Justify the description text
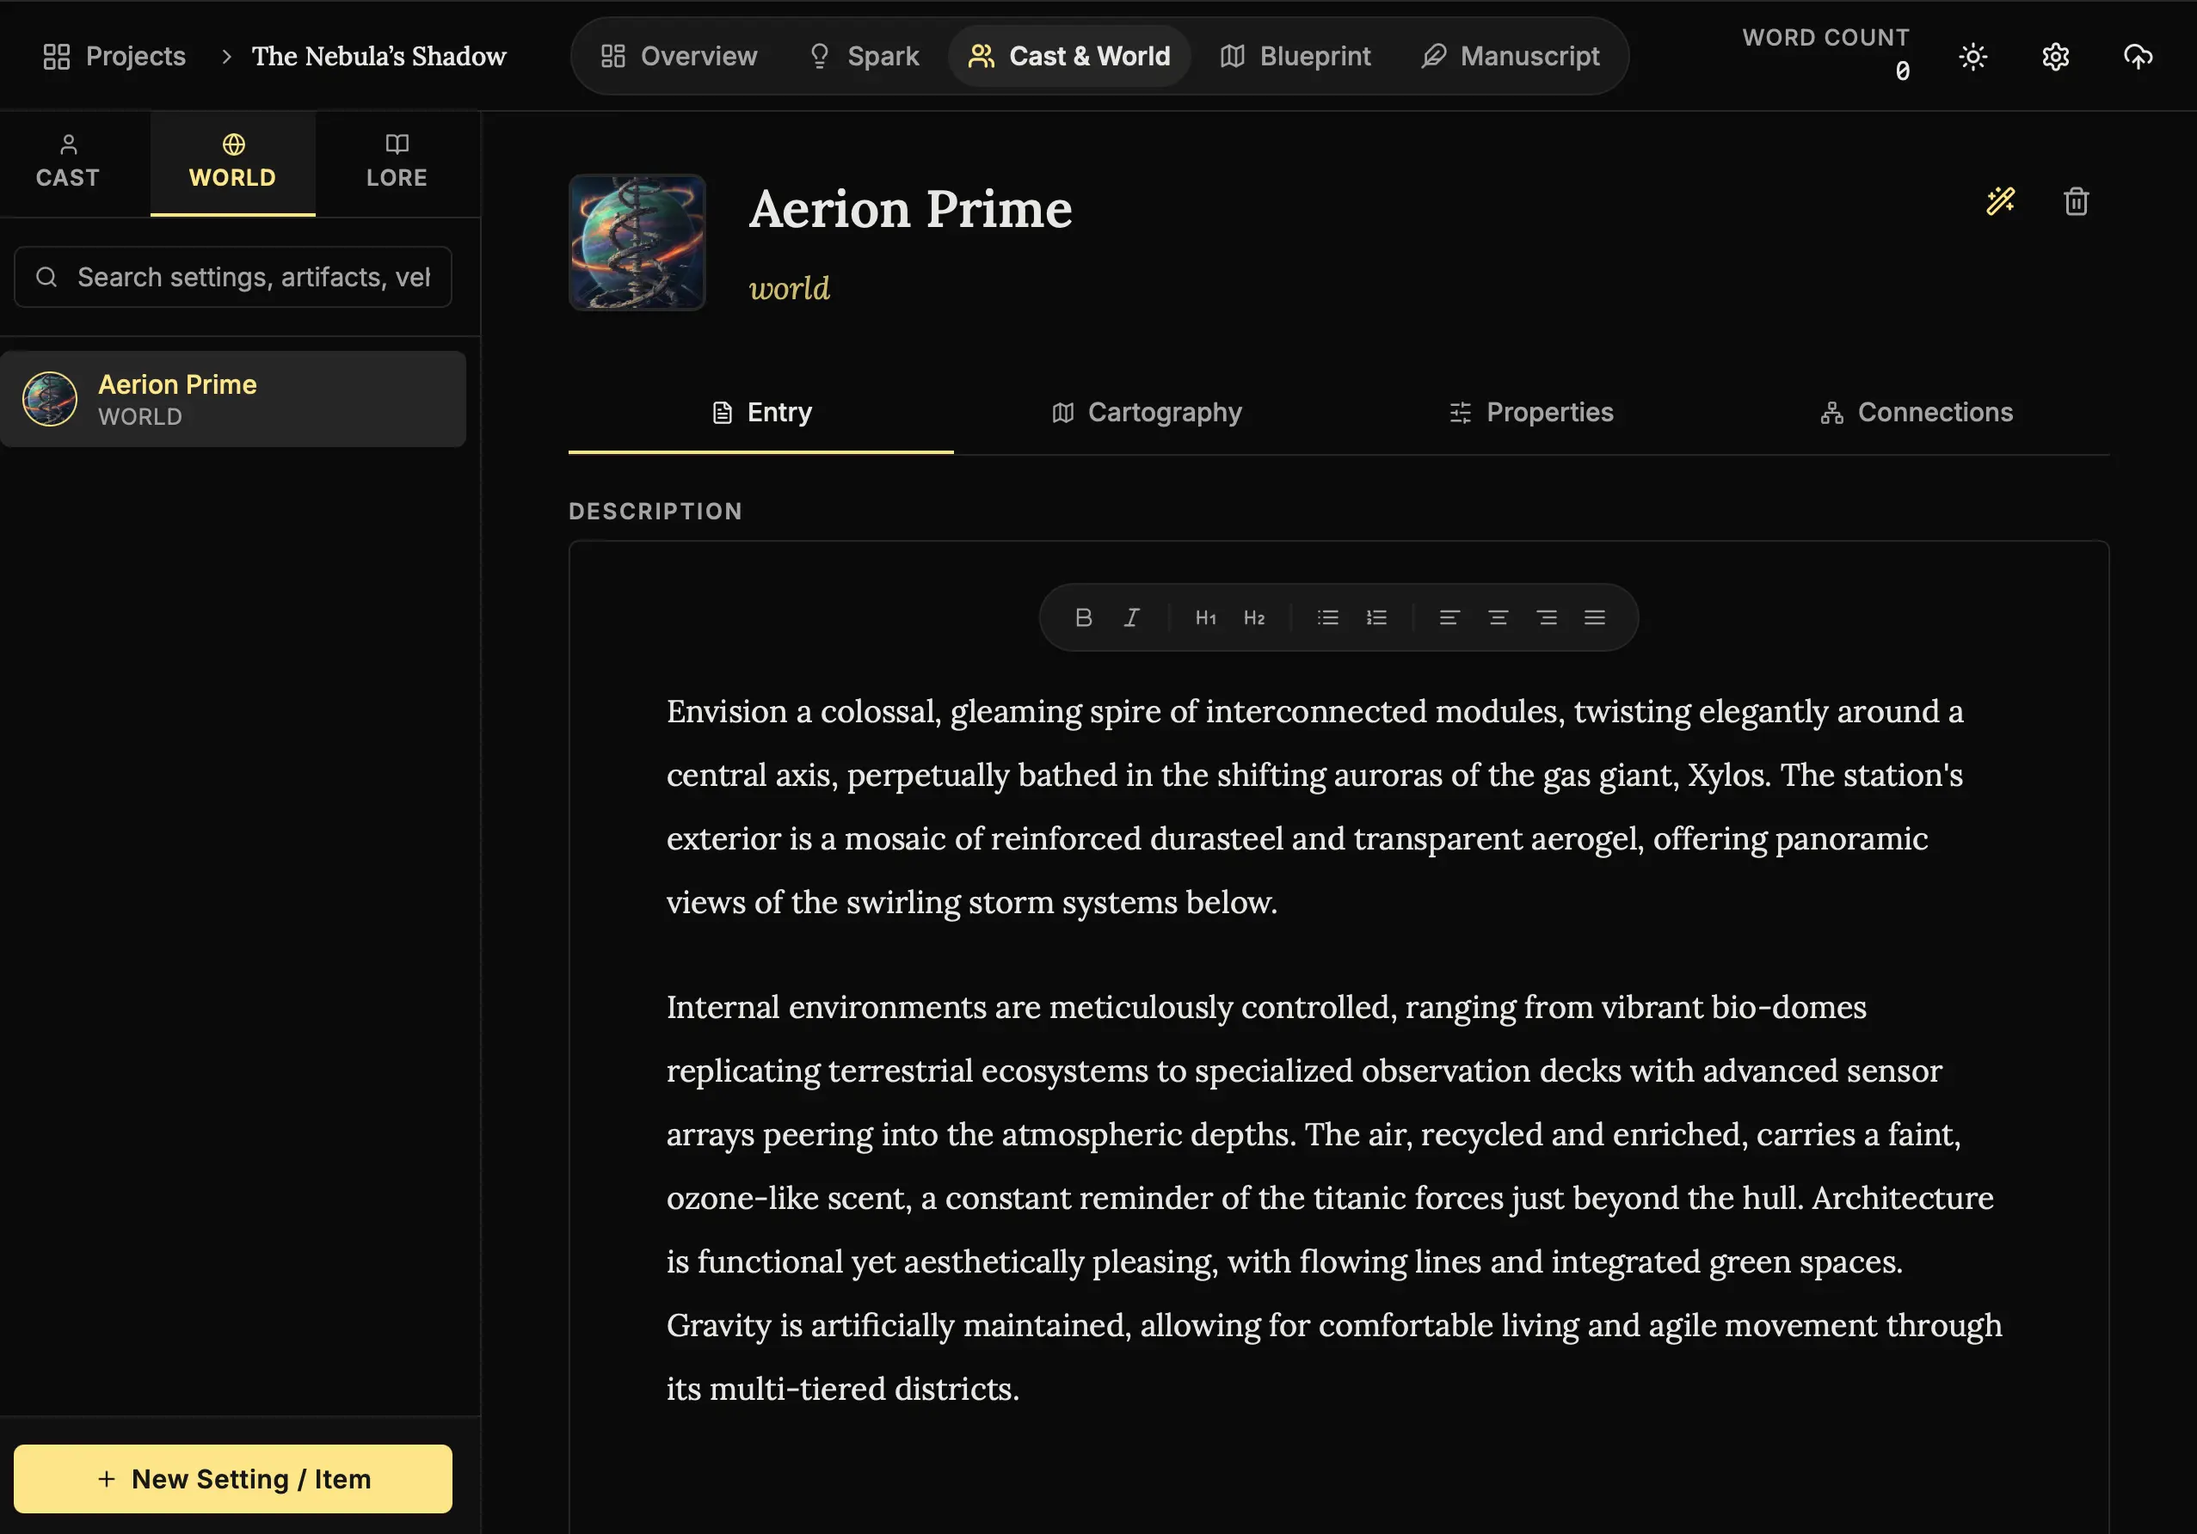2197x1534 pixels. (1594, 617)
